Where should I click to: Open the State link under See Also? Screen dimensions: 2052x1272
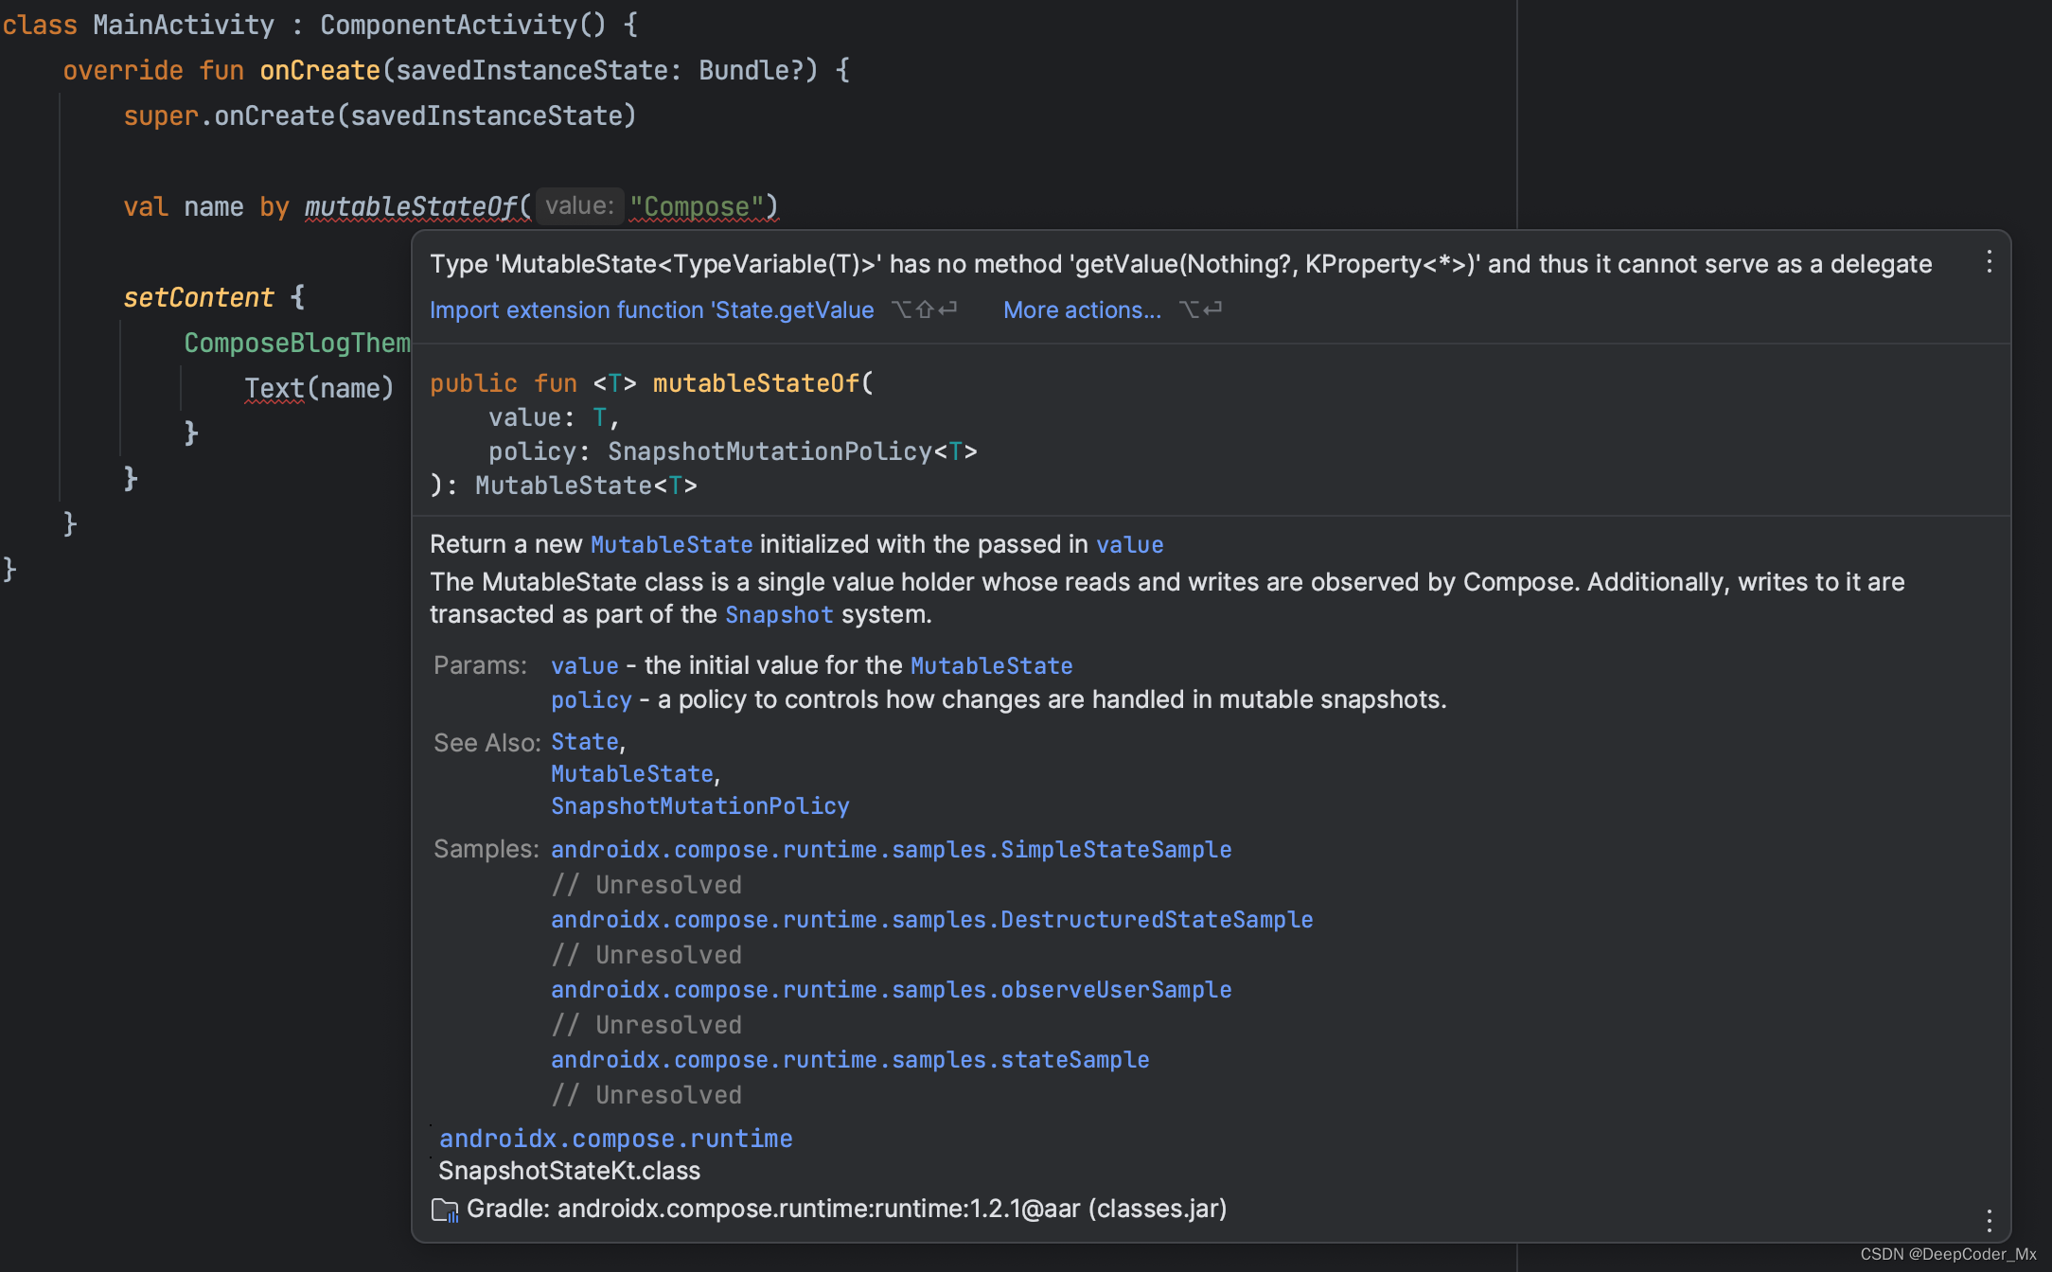[x=584, y=742]
